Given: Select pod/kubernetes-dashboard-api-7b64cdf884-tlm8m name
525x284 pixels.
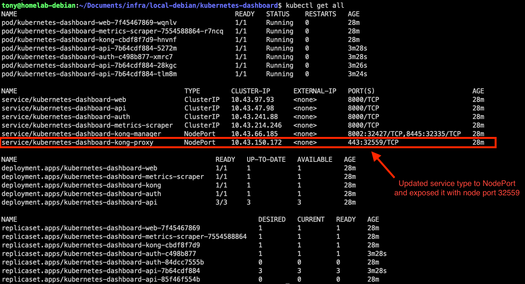Looking at the screenshot, I should [x=89, y=74].
